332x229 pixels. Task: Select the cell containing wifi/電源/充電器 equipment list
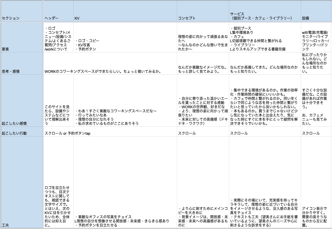316,38
